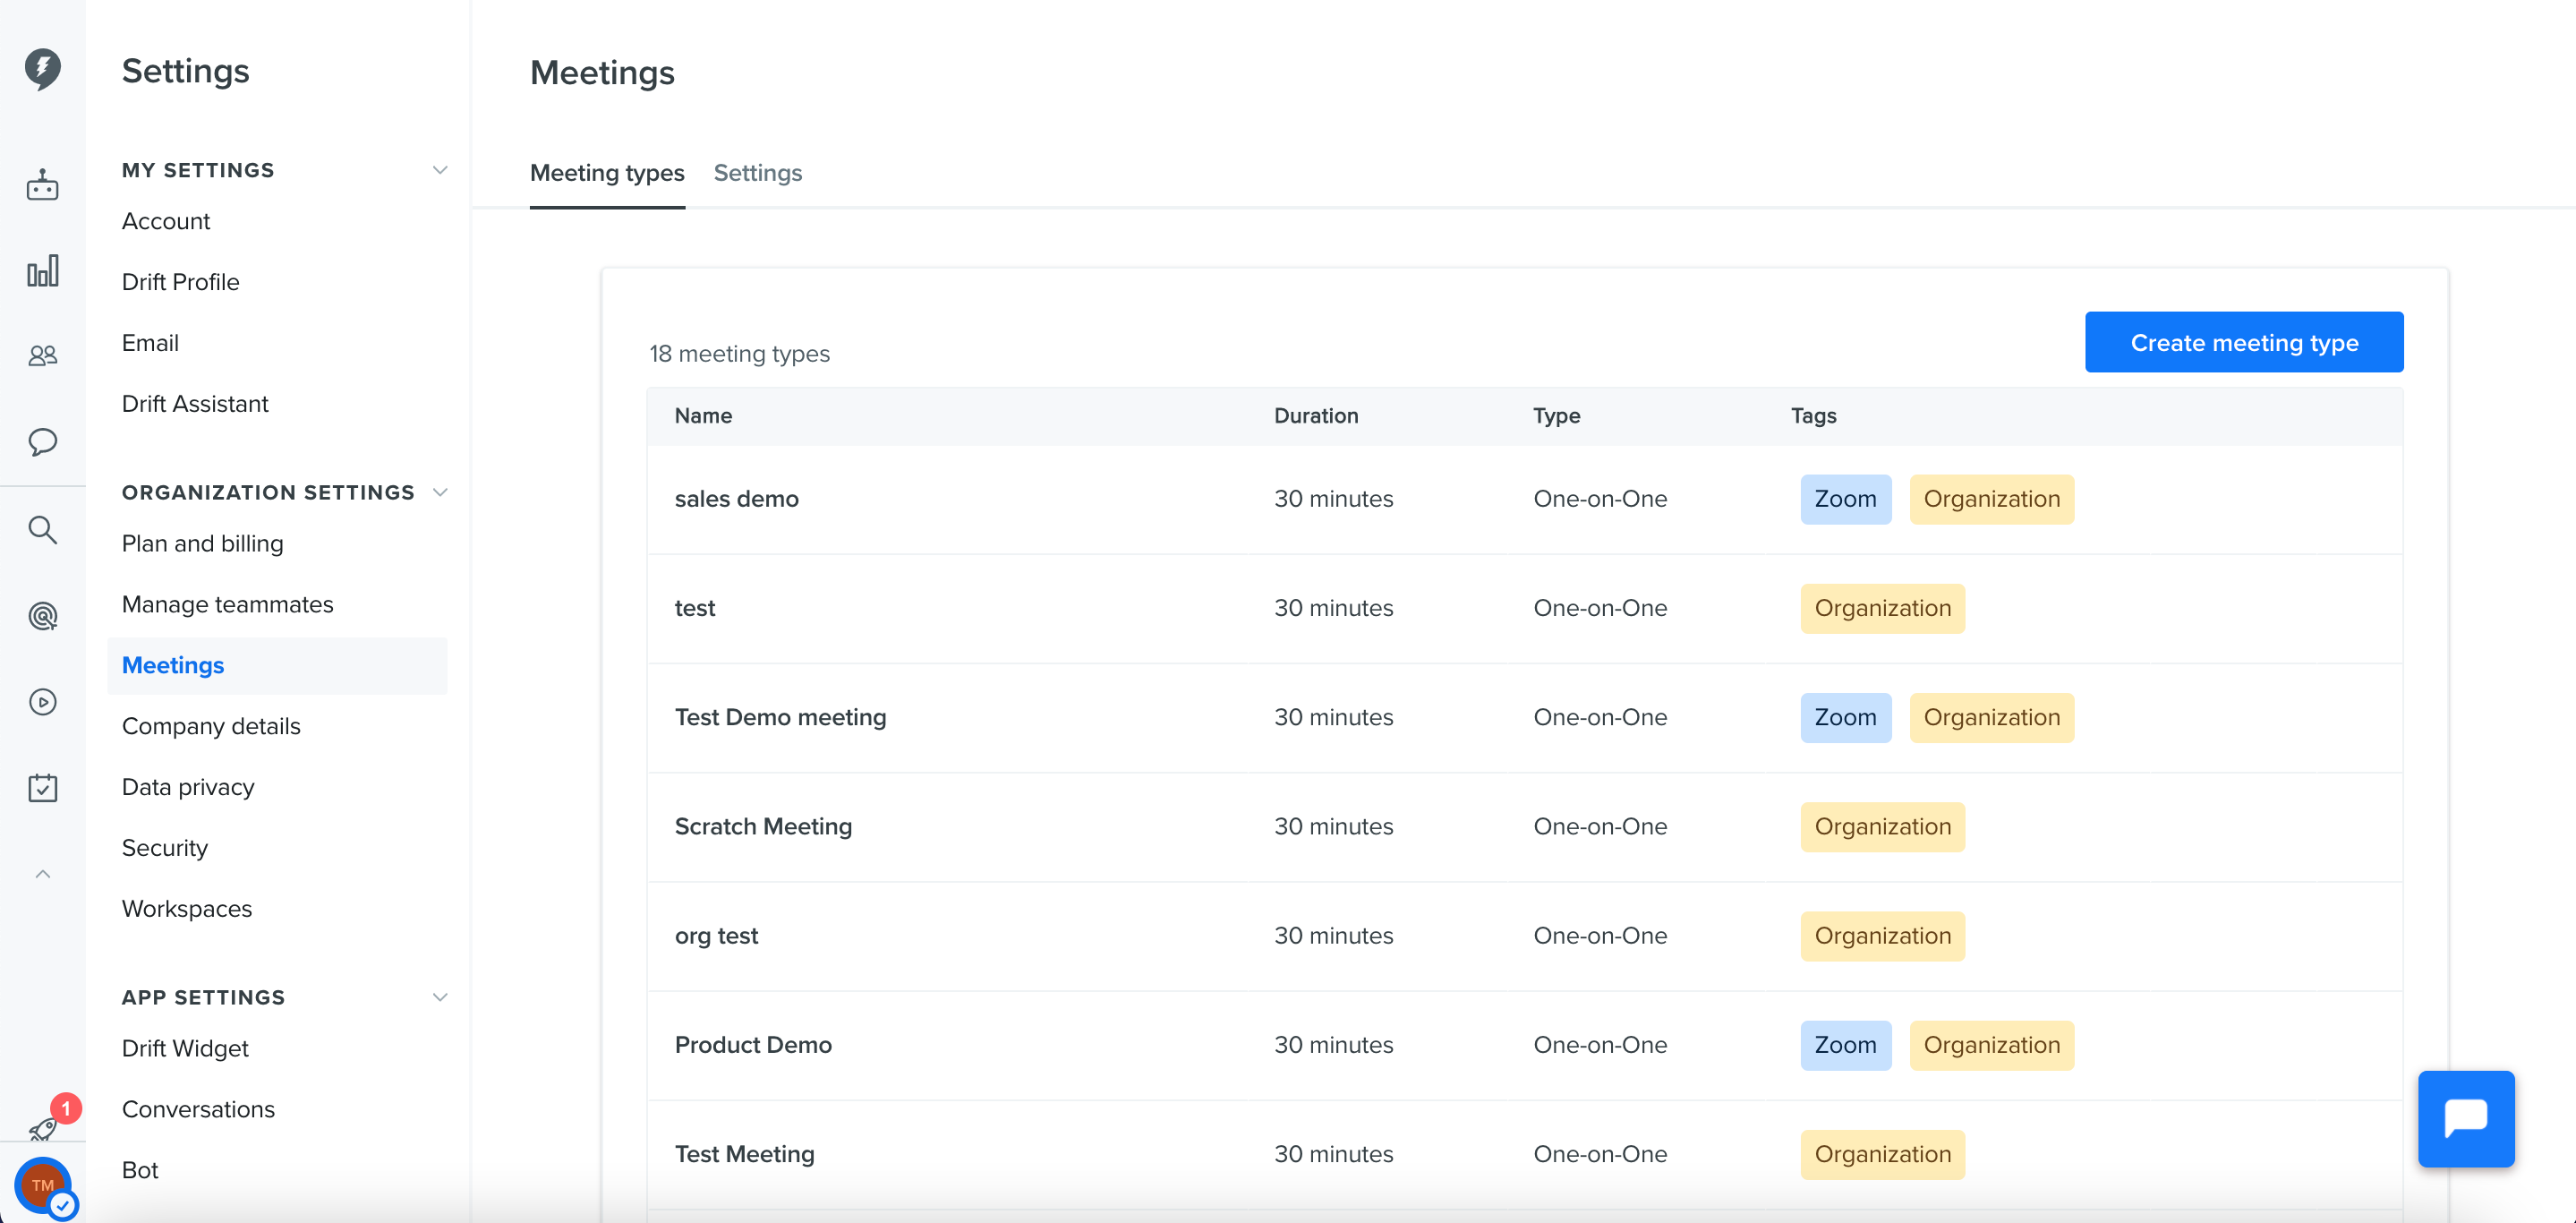Go to Manage teammates
The width and height of the screenshot is (2576, 1223).
pyautogui.click(x=228, y=605)
